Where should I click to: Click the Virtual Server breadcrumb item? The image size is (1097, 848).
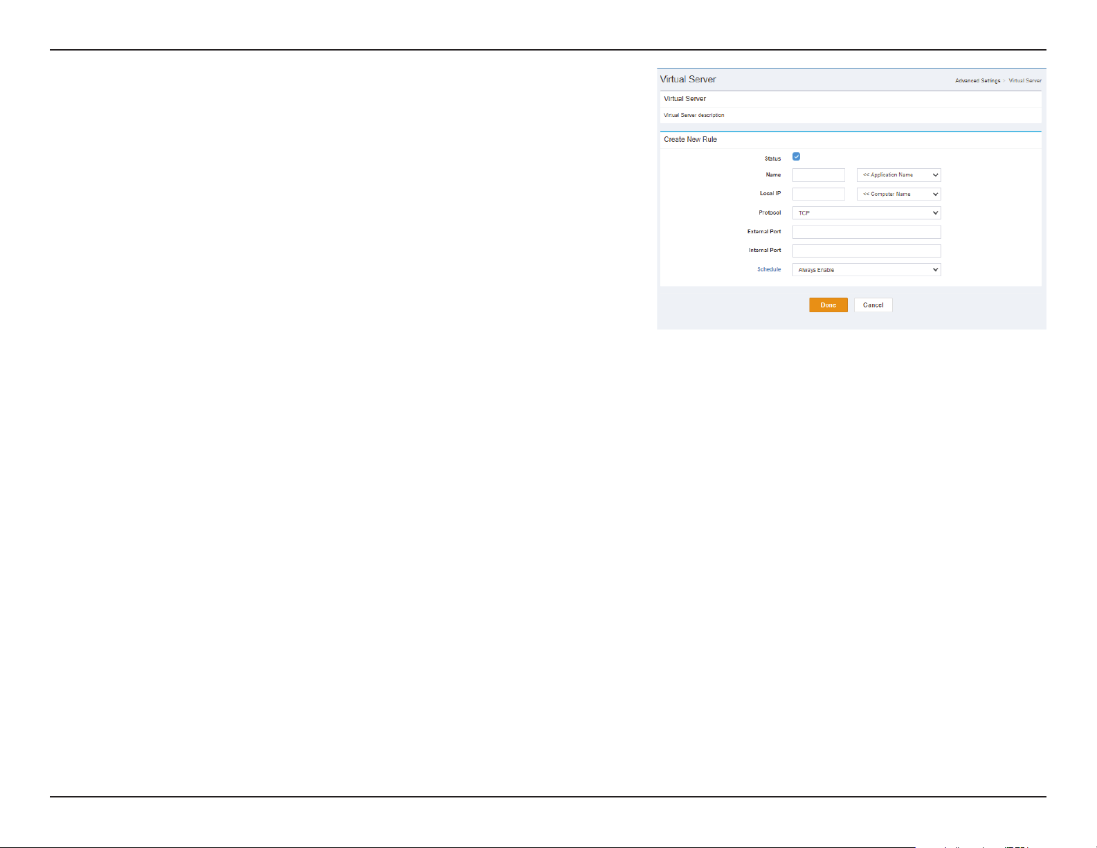point(1025,80)
